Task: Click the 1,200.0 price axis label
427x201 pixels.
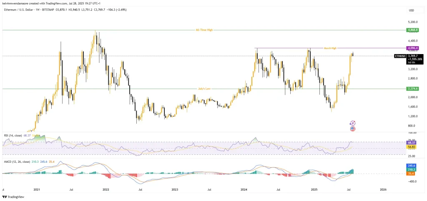Action: point(413,116)
